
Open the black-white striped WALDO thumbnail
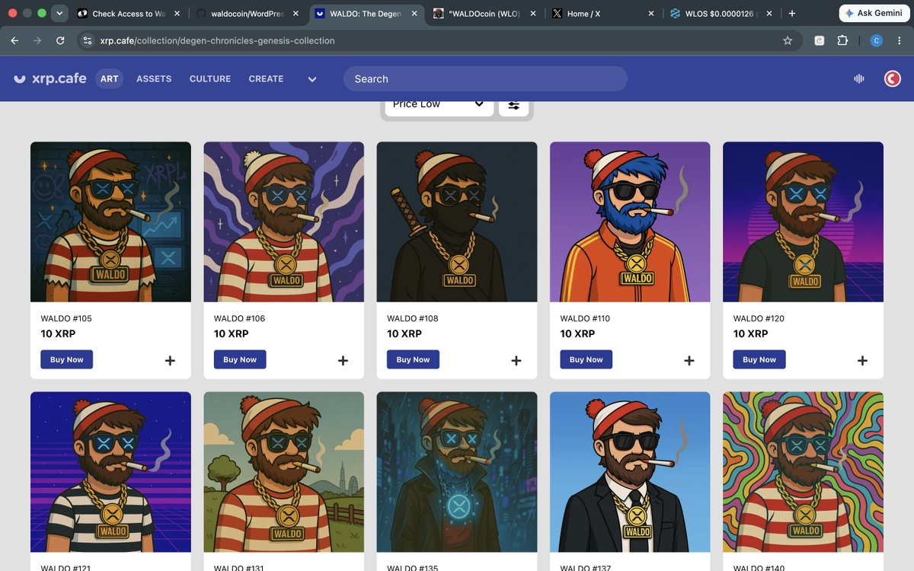pyautogui.click(x=111, y=472)
